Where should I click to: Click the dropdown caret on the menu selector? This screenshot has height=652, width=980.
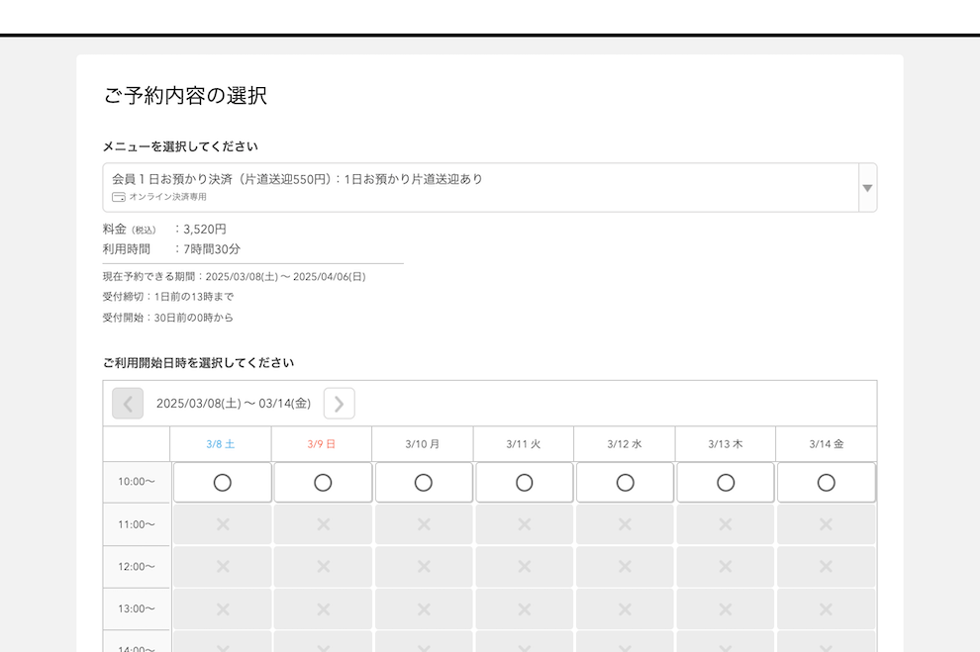pyautogui.click(x=867, y=187)
